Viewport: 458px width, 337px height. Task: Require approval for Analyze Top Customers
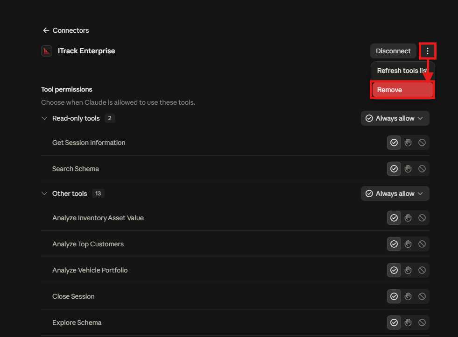pyautogui.click(x=408, y=244)
